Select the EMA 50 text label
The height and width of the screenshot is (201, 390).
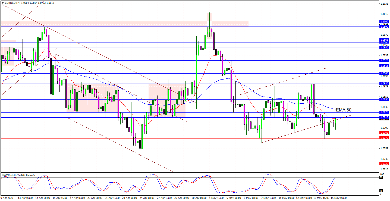tap(343, 110)
